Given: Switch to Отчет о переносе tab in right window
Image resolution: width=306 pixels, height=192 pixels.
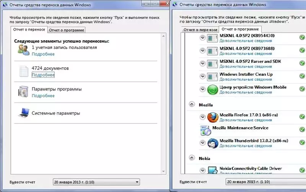Looking at the screenshot, I should [x=200, y=30].
